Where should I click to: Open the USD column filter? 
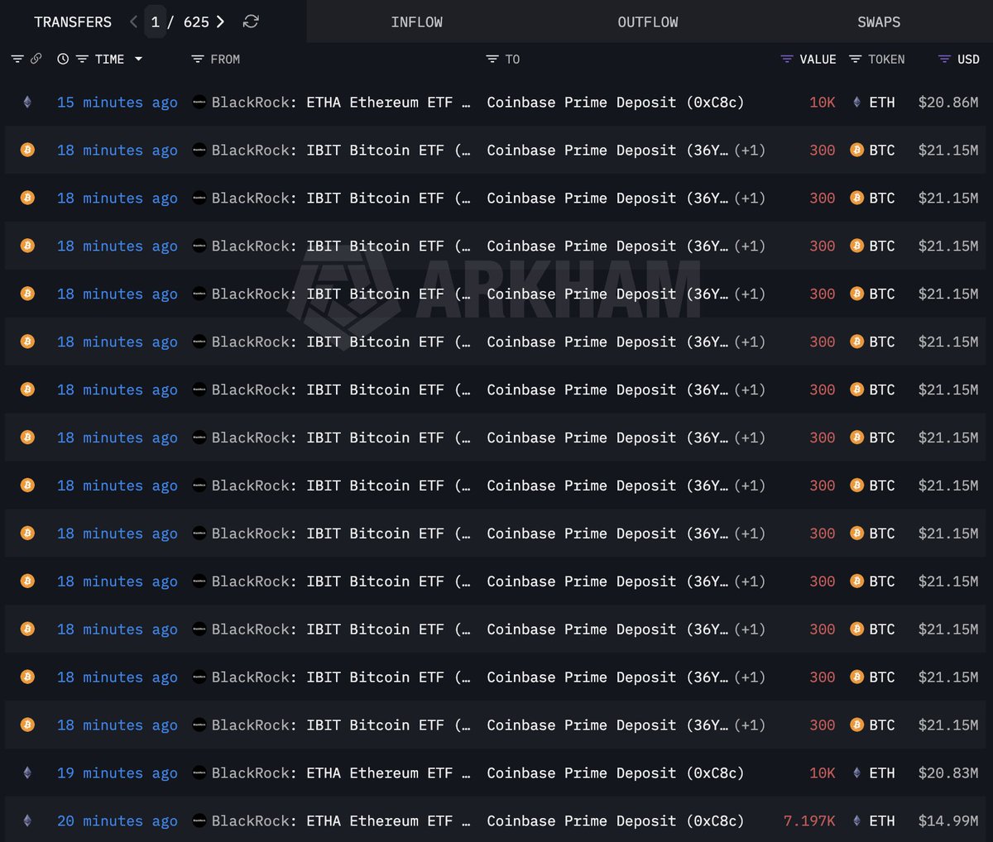[944, 59]
